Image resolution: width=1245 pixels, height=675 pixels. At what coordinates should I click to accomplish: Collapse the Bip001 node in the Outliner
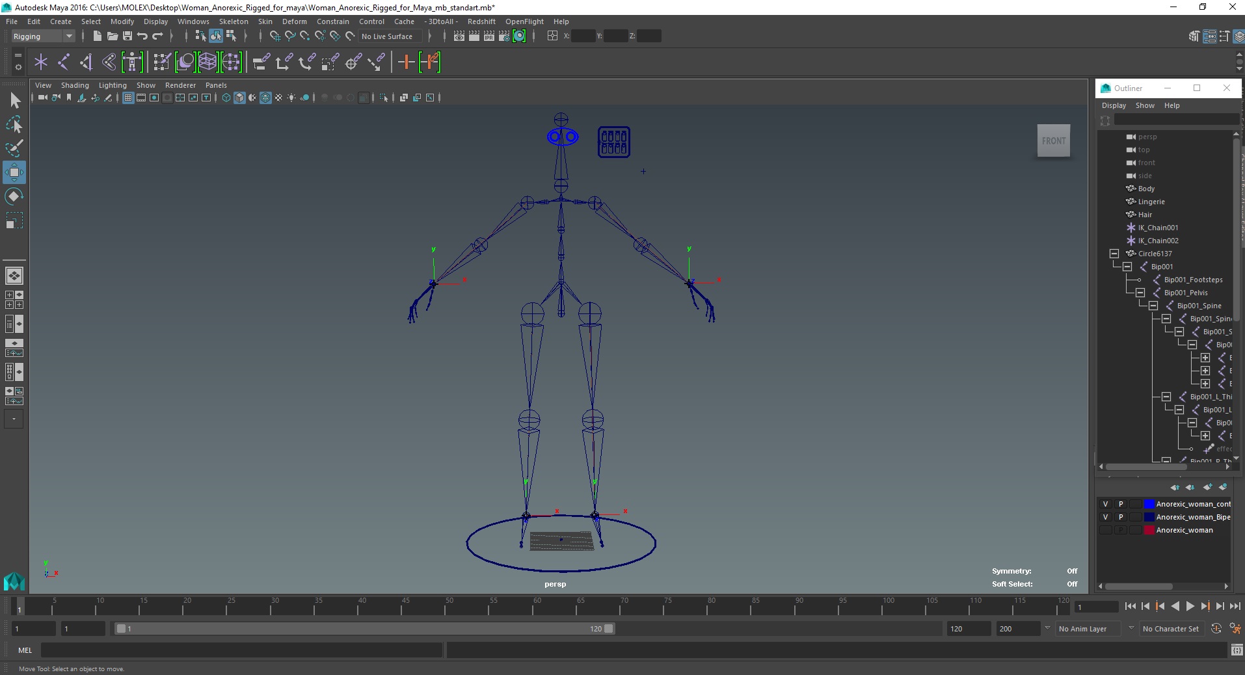tap(1127, 267)
